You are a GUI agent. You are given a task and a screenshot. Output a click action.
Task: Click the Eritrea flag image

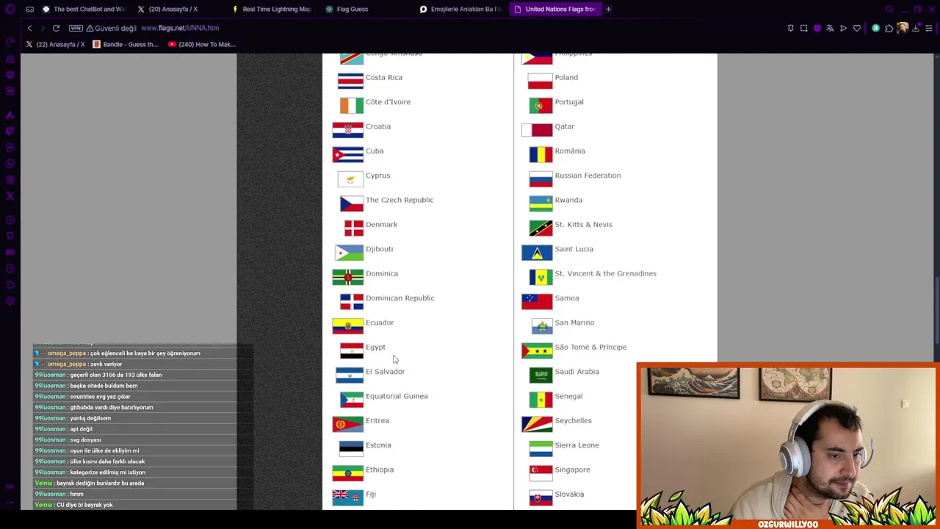(348, 424)
